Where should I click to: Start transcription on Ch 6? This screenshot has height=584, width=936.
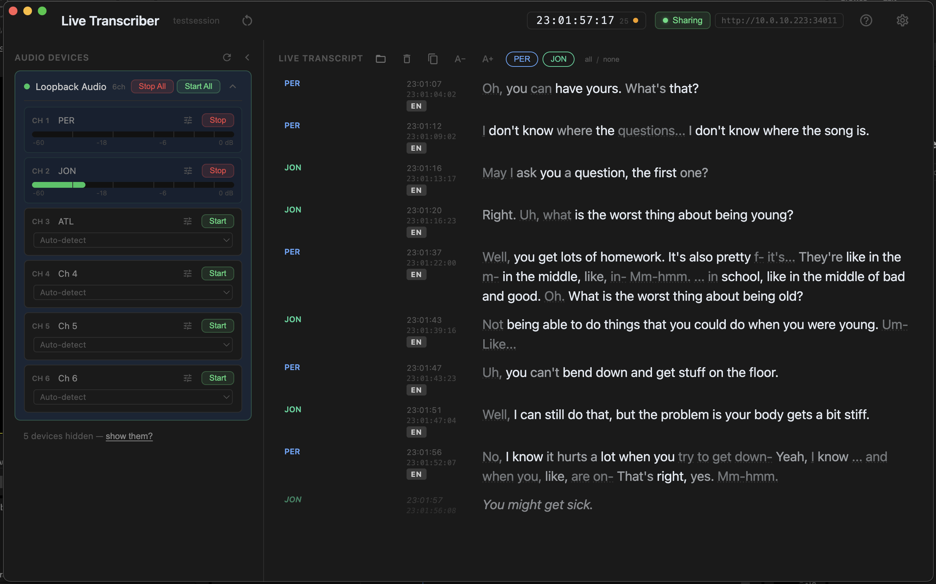pos(218,378)
